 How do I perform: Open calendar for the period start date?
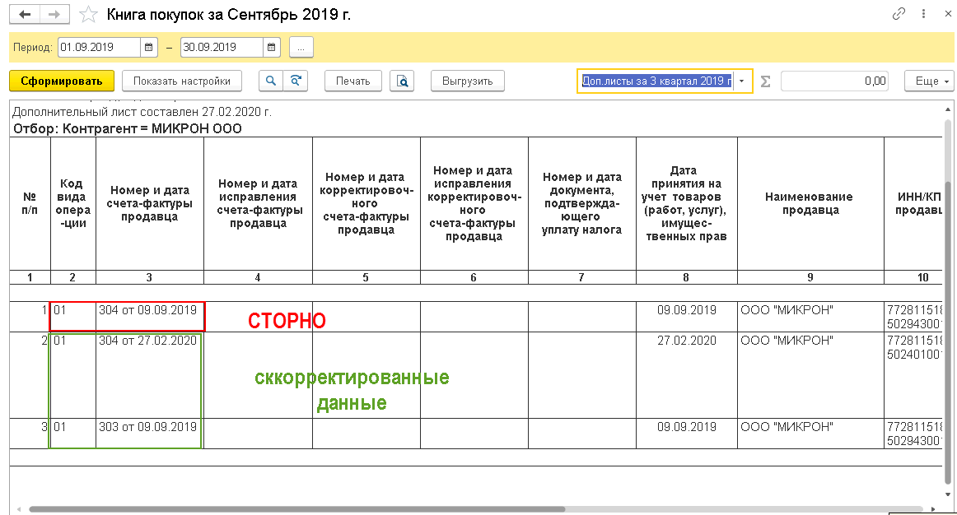tap(149, 47)
